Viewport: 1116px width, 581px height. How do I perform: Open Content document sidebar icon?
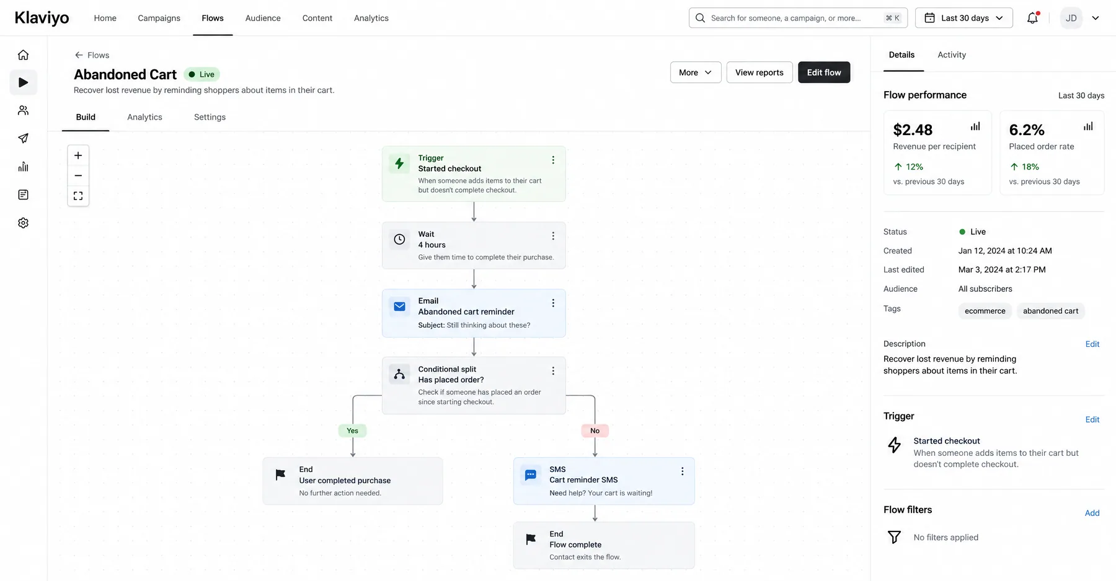click(x=23, y=194)
